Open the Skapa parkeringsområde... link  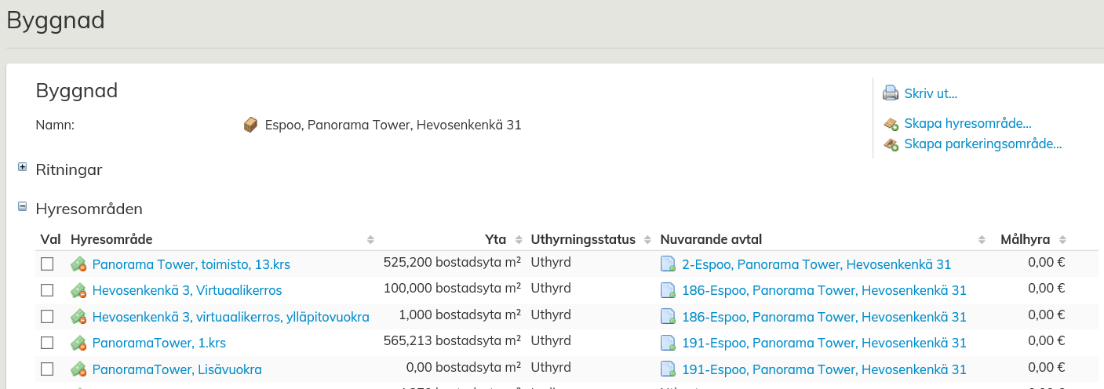[x=982, y=144]
